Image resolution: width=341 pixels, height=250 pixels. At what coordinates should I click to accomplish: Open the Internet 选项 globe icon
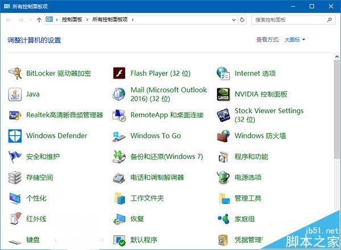click(x=223, y=73)
